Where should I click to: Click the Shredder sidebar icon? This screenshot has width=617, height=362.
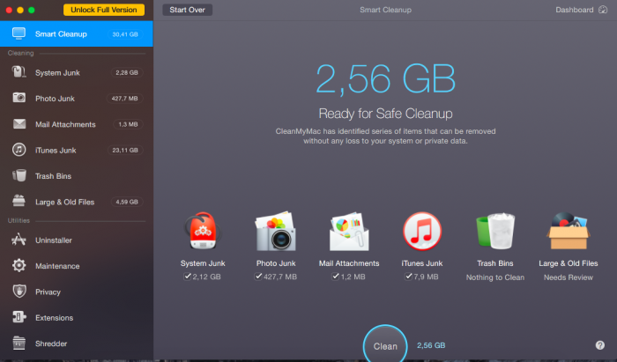point(19,343)
